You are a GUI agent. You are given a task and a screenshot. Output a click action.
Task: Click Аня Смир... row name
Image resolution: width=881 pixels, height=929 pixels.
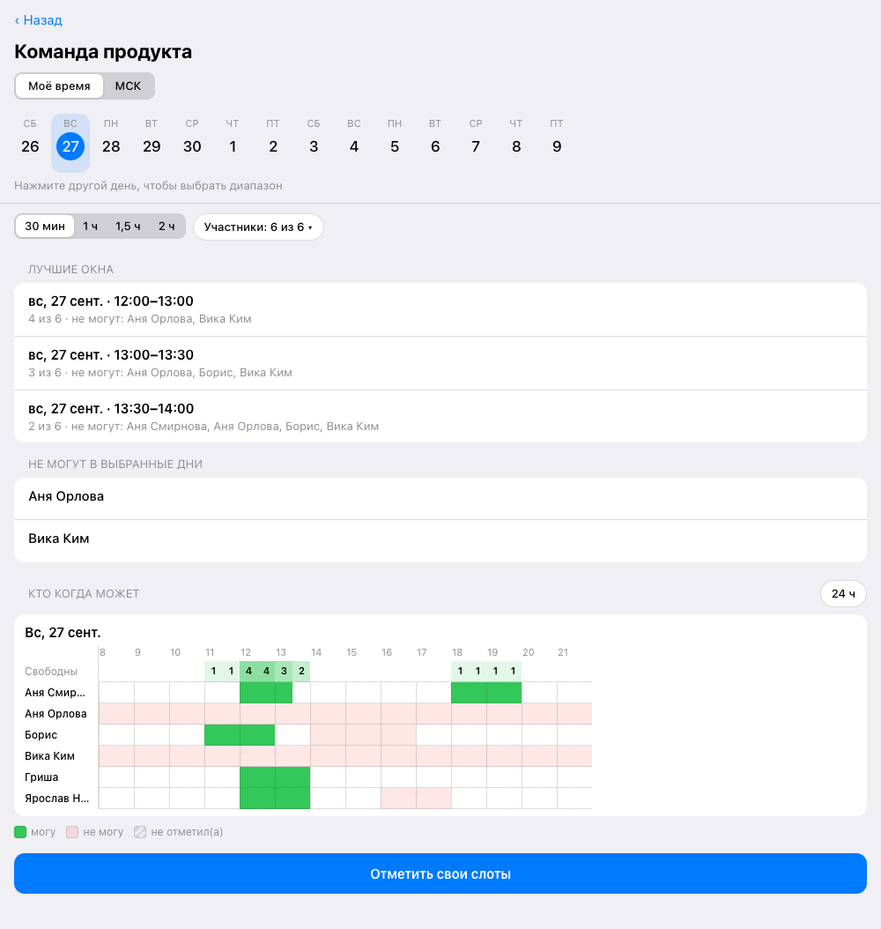[x=55, y=693]
